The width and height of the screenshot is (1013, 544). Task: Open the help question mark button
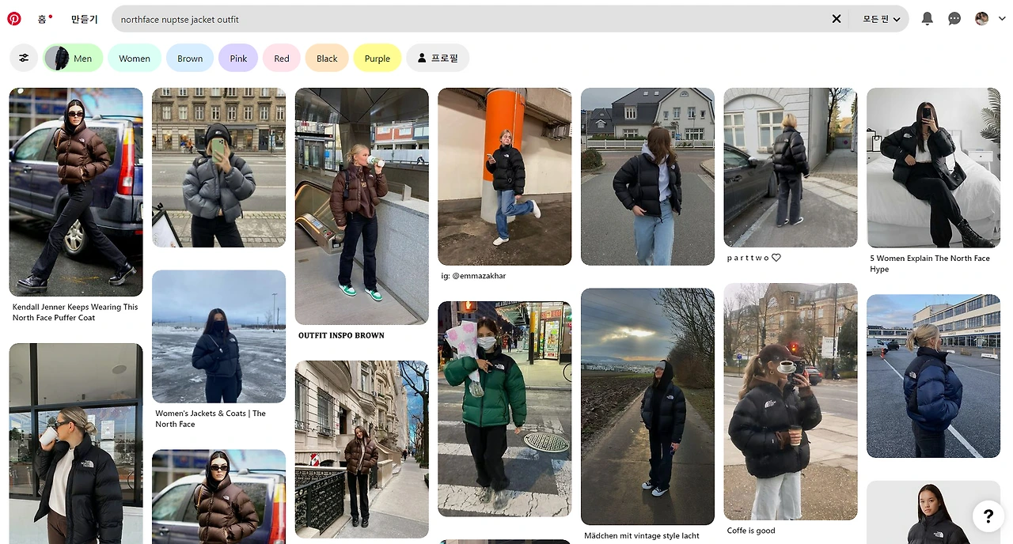click(x=988, y=516)
